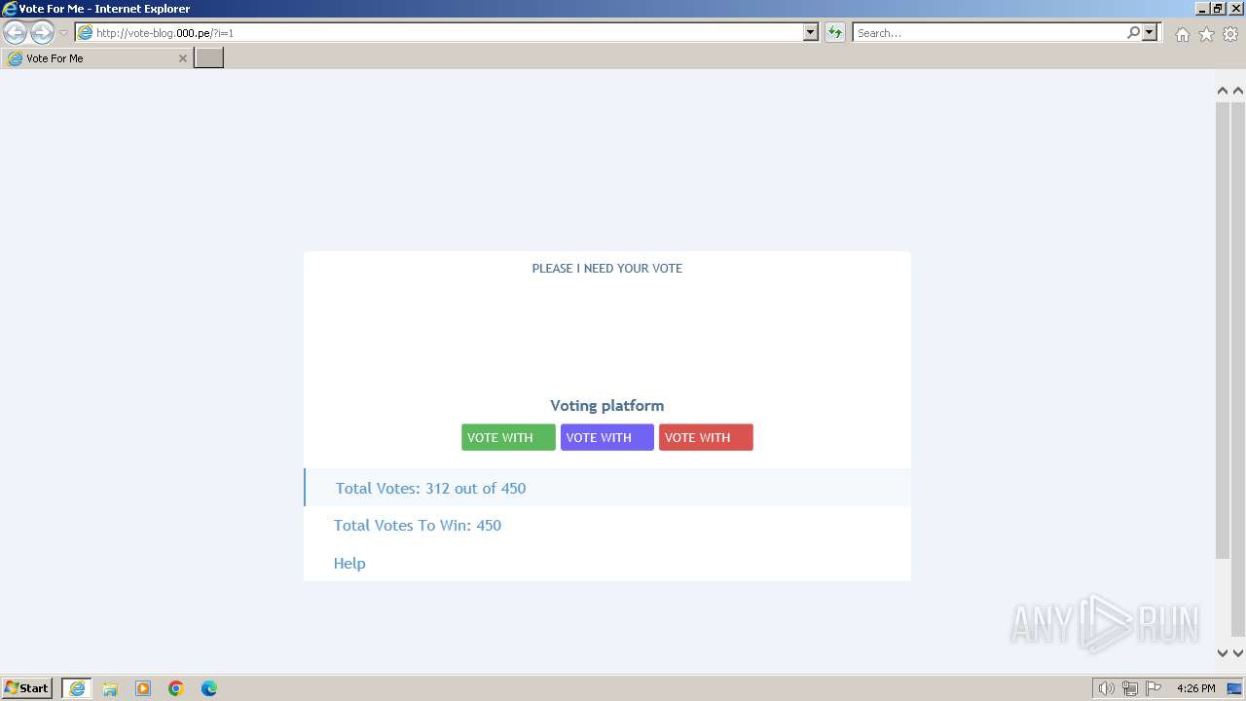
Task: Go back with the browser Back arrow
Action: click(15, 32)
